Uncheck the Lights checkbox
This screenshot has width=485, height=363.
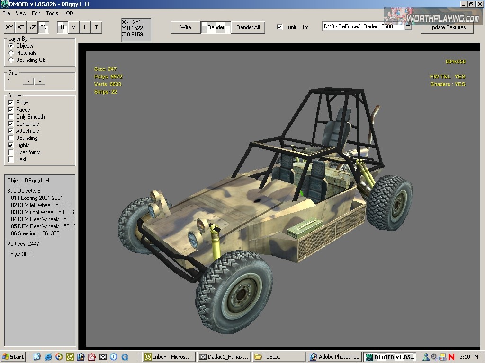(x=11, y=145)
